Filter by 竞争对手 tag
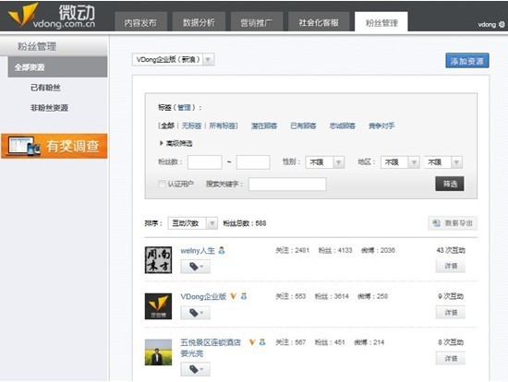The width and height of the screenshot is (508, 382). click(x=381, y=125)
